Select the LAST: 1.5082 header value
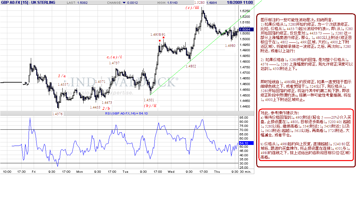This screenshot has width=356, height=212. point(77,3)
